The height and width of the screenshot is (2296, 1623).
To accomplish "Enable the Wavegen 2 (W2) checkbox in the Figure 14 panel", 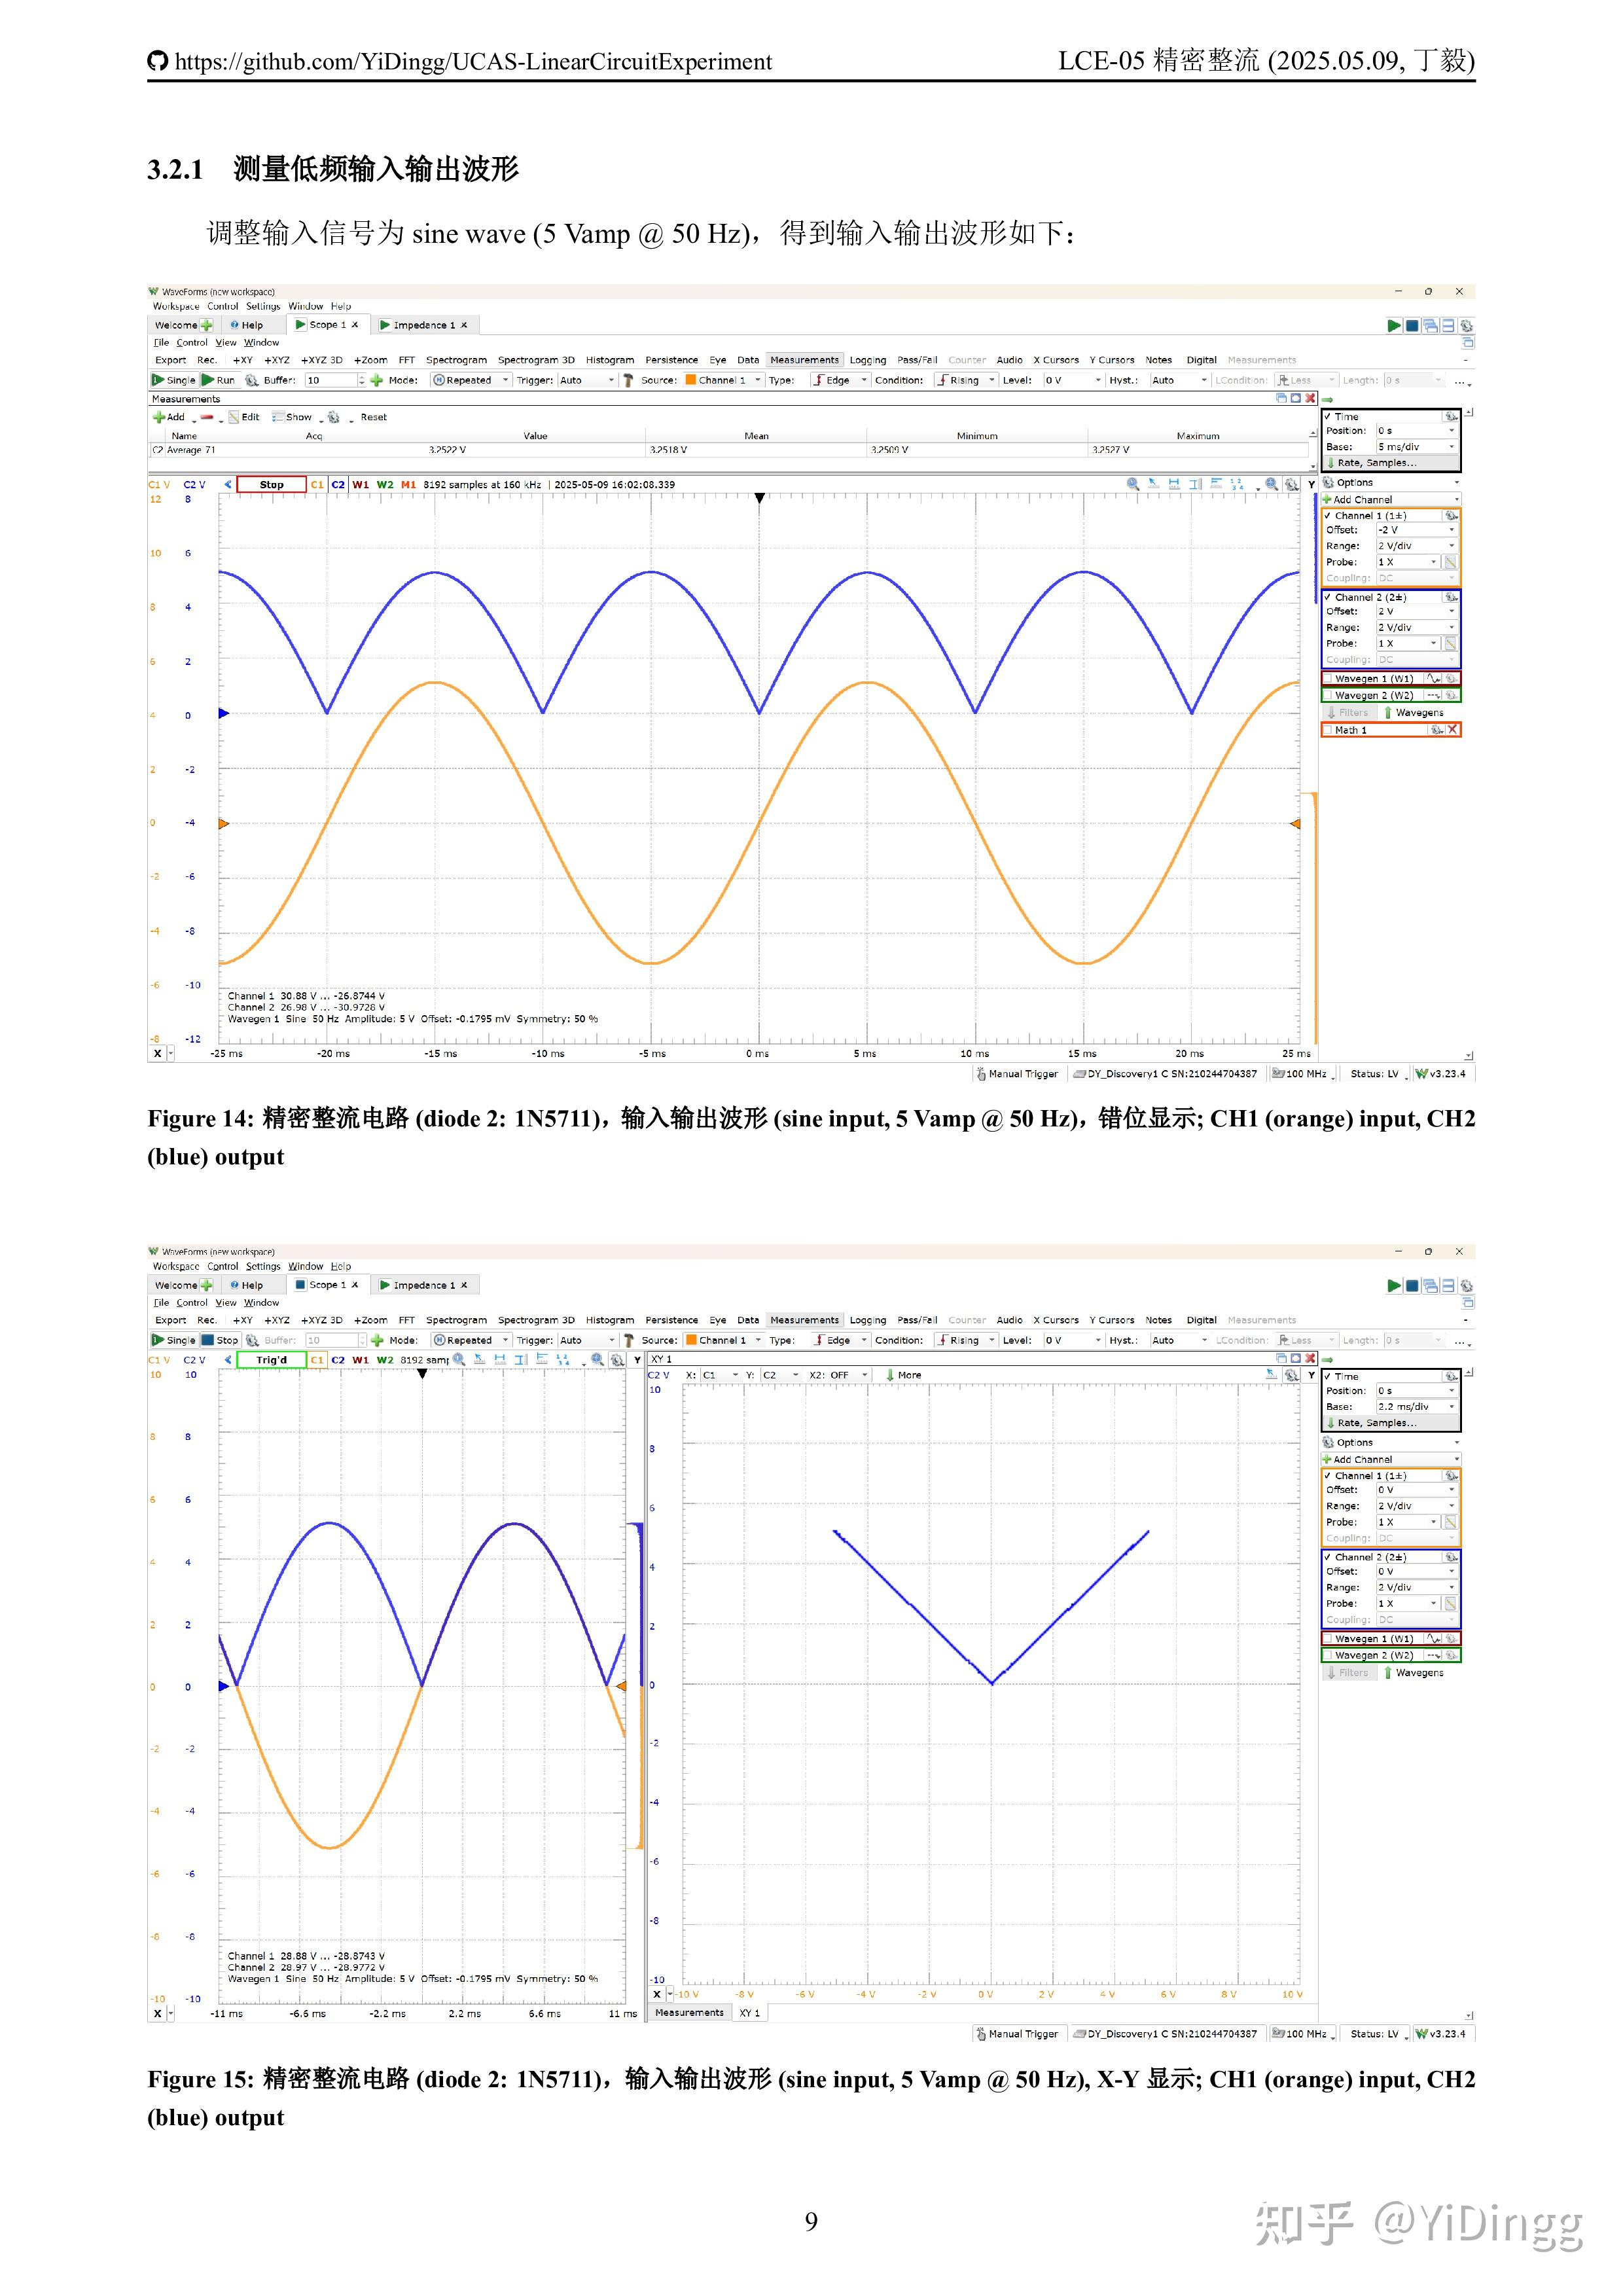I will point(1328,695).
